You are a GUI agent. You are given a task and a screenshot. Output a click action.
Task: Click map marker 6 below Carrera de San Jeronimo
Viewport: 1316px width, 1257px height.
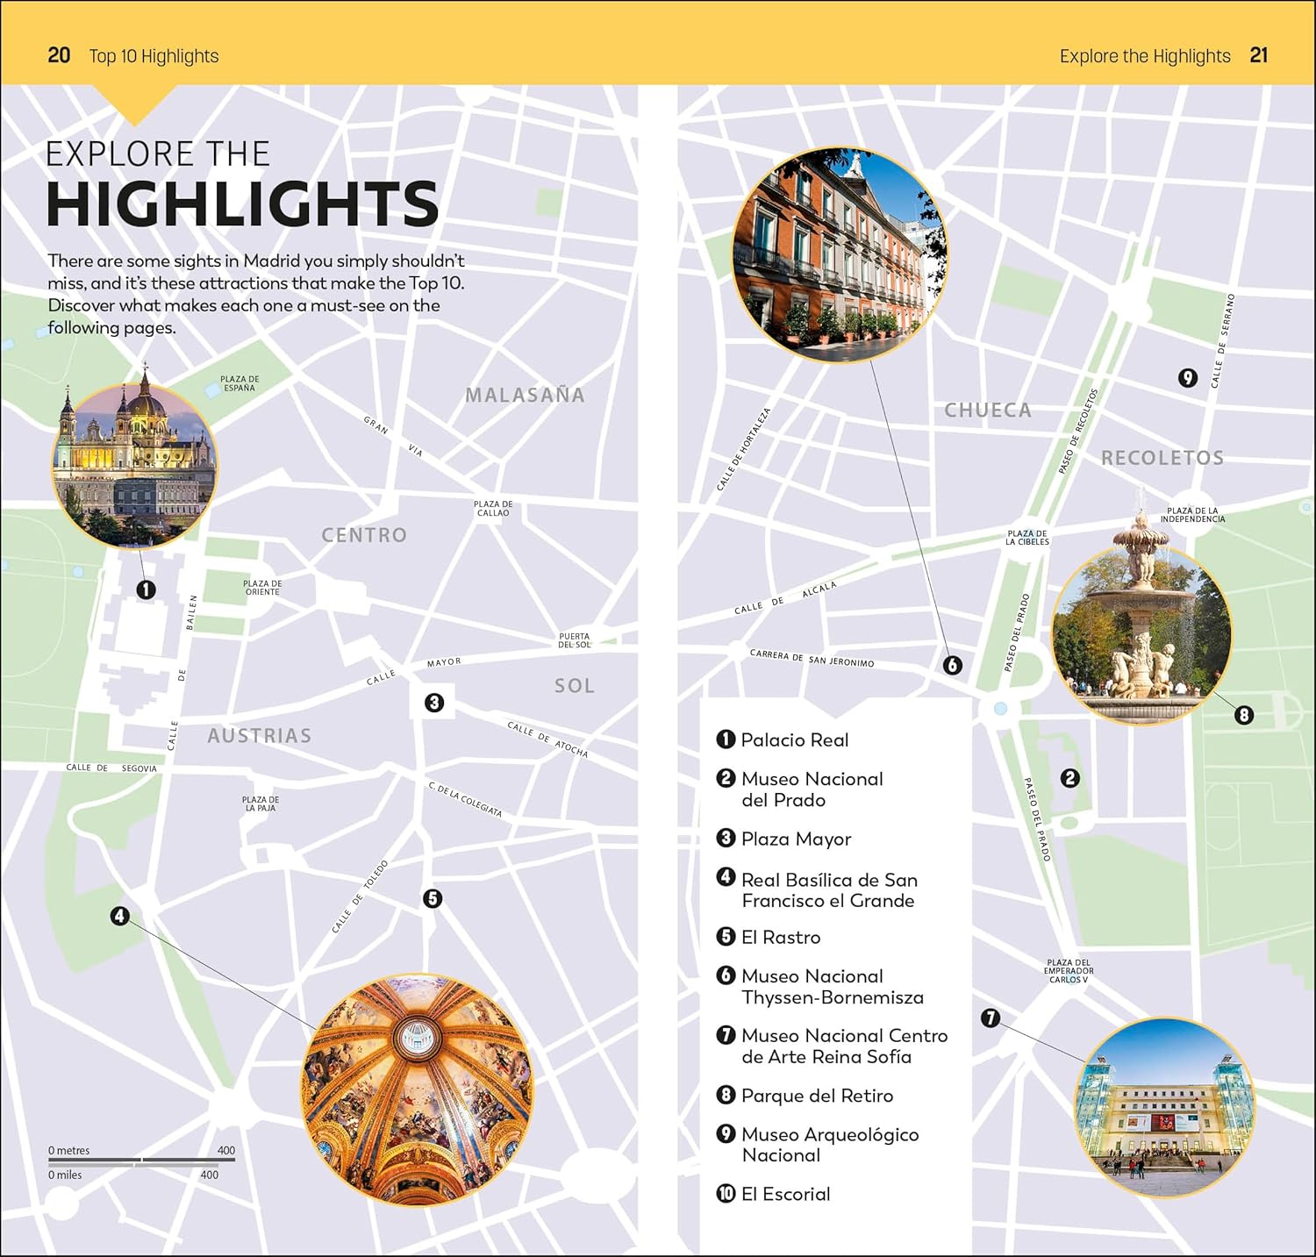tap(953, 665)
